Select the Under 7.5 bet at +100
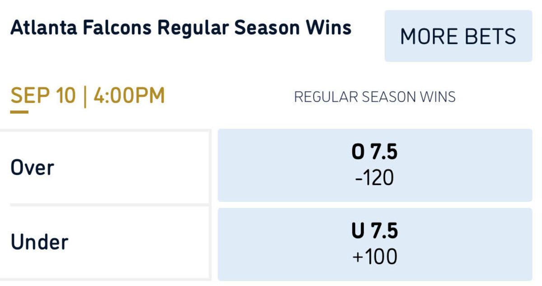Screen dimensions: 542x286 coord(374,244)
